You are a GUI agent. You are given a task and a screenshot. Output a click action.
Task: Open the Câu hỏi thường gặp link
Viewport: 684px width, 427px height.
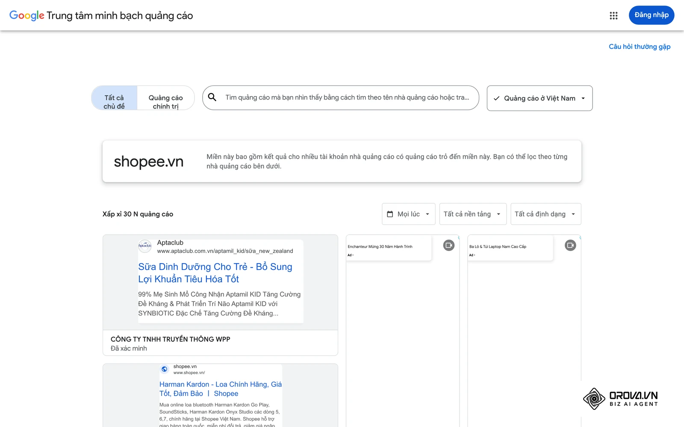pyautogui.click(x=640, y=47)
